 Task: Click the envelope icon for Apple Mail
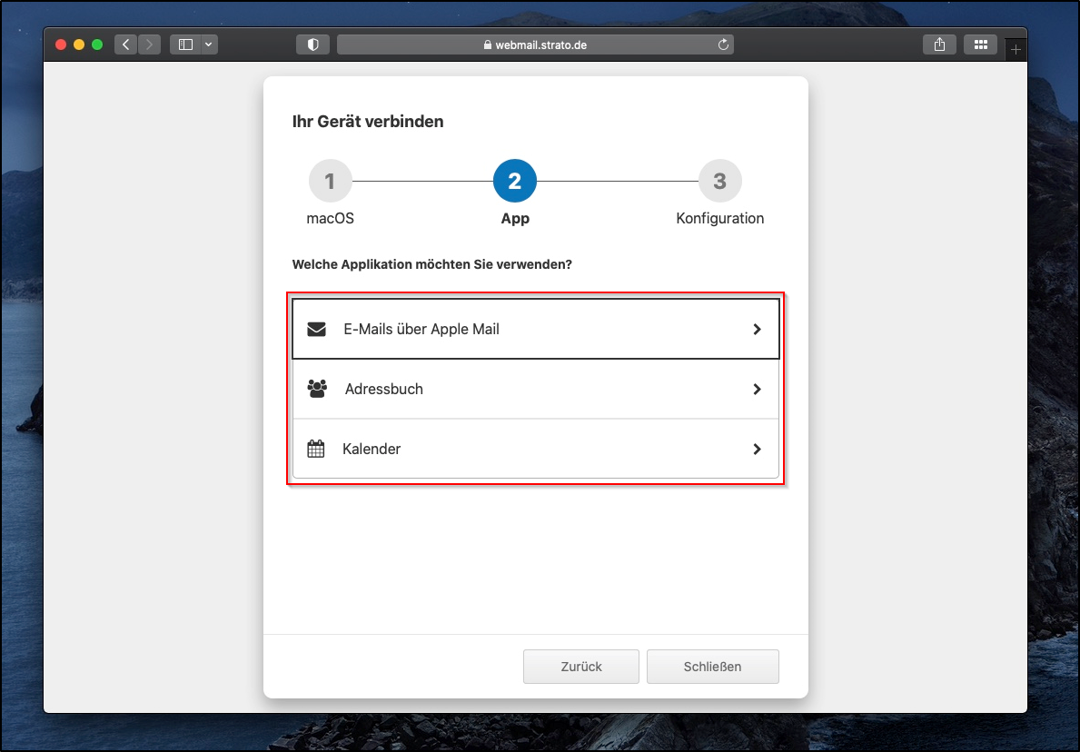(316, 330)
